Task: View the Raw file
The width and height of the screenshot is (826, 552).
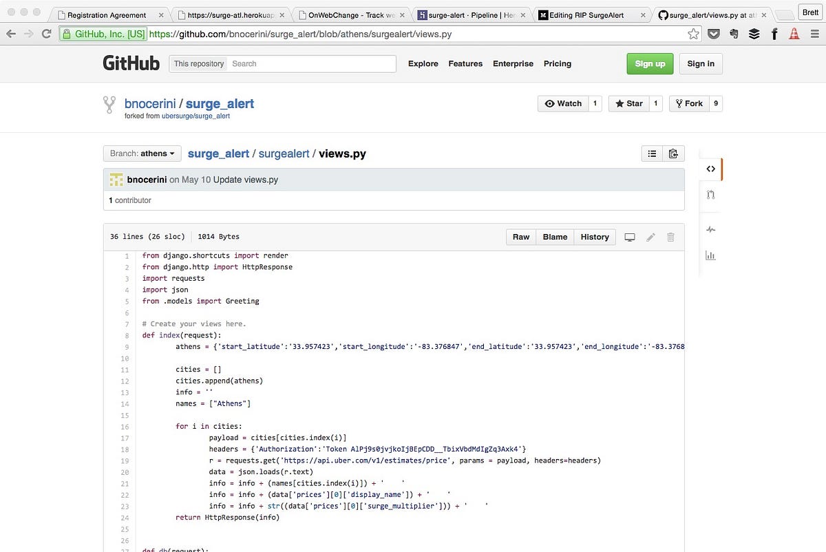Action: tap(521, 237)
